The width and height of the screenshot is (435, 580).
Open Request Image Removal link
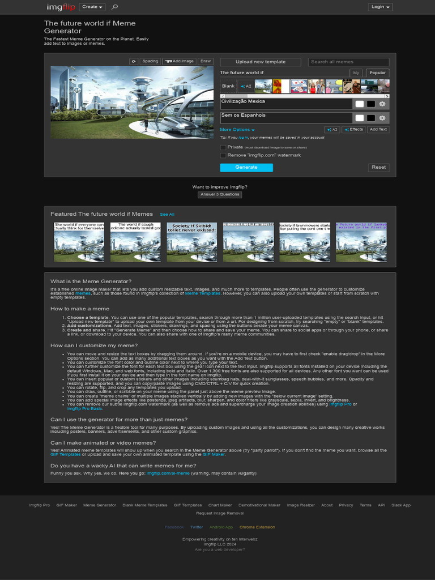tap(220, 513)
